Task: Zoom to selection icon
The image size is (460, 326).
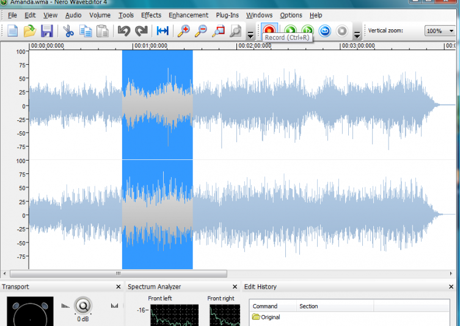Action: point(218,31)
